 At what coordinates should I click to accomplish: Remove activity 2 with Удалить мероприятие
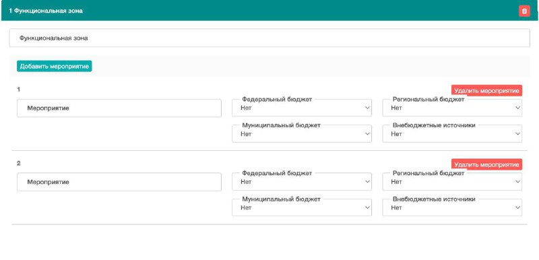pos(486,164)
